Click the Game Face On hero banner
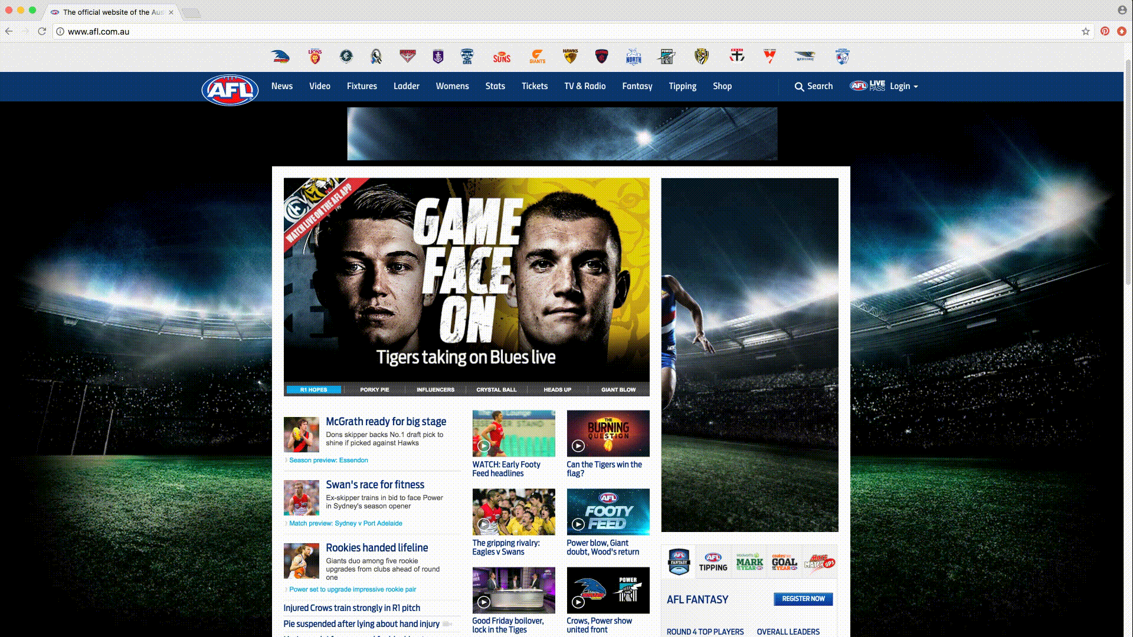 point(466,280)
